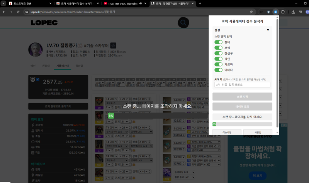This screenshot has height=183, width=309.
Task: Open a new browser tab
Action: 200,3
